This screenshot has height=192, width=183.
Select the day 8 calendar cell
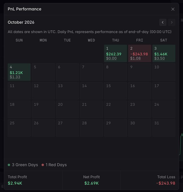(x=115, y=72)
